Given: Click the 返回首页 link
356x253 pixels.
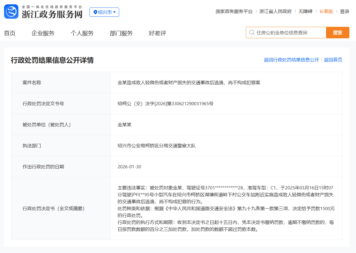Looking at the screenshot, I should [333, 60].
